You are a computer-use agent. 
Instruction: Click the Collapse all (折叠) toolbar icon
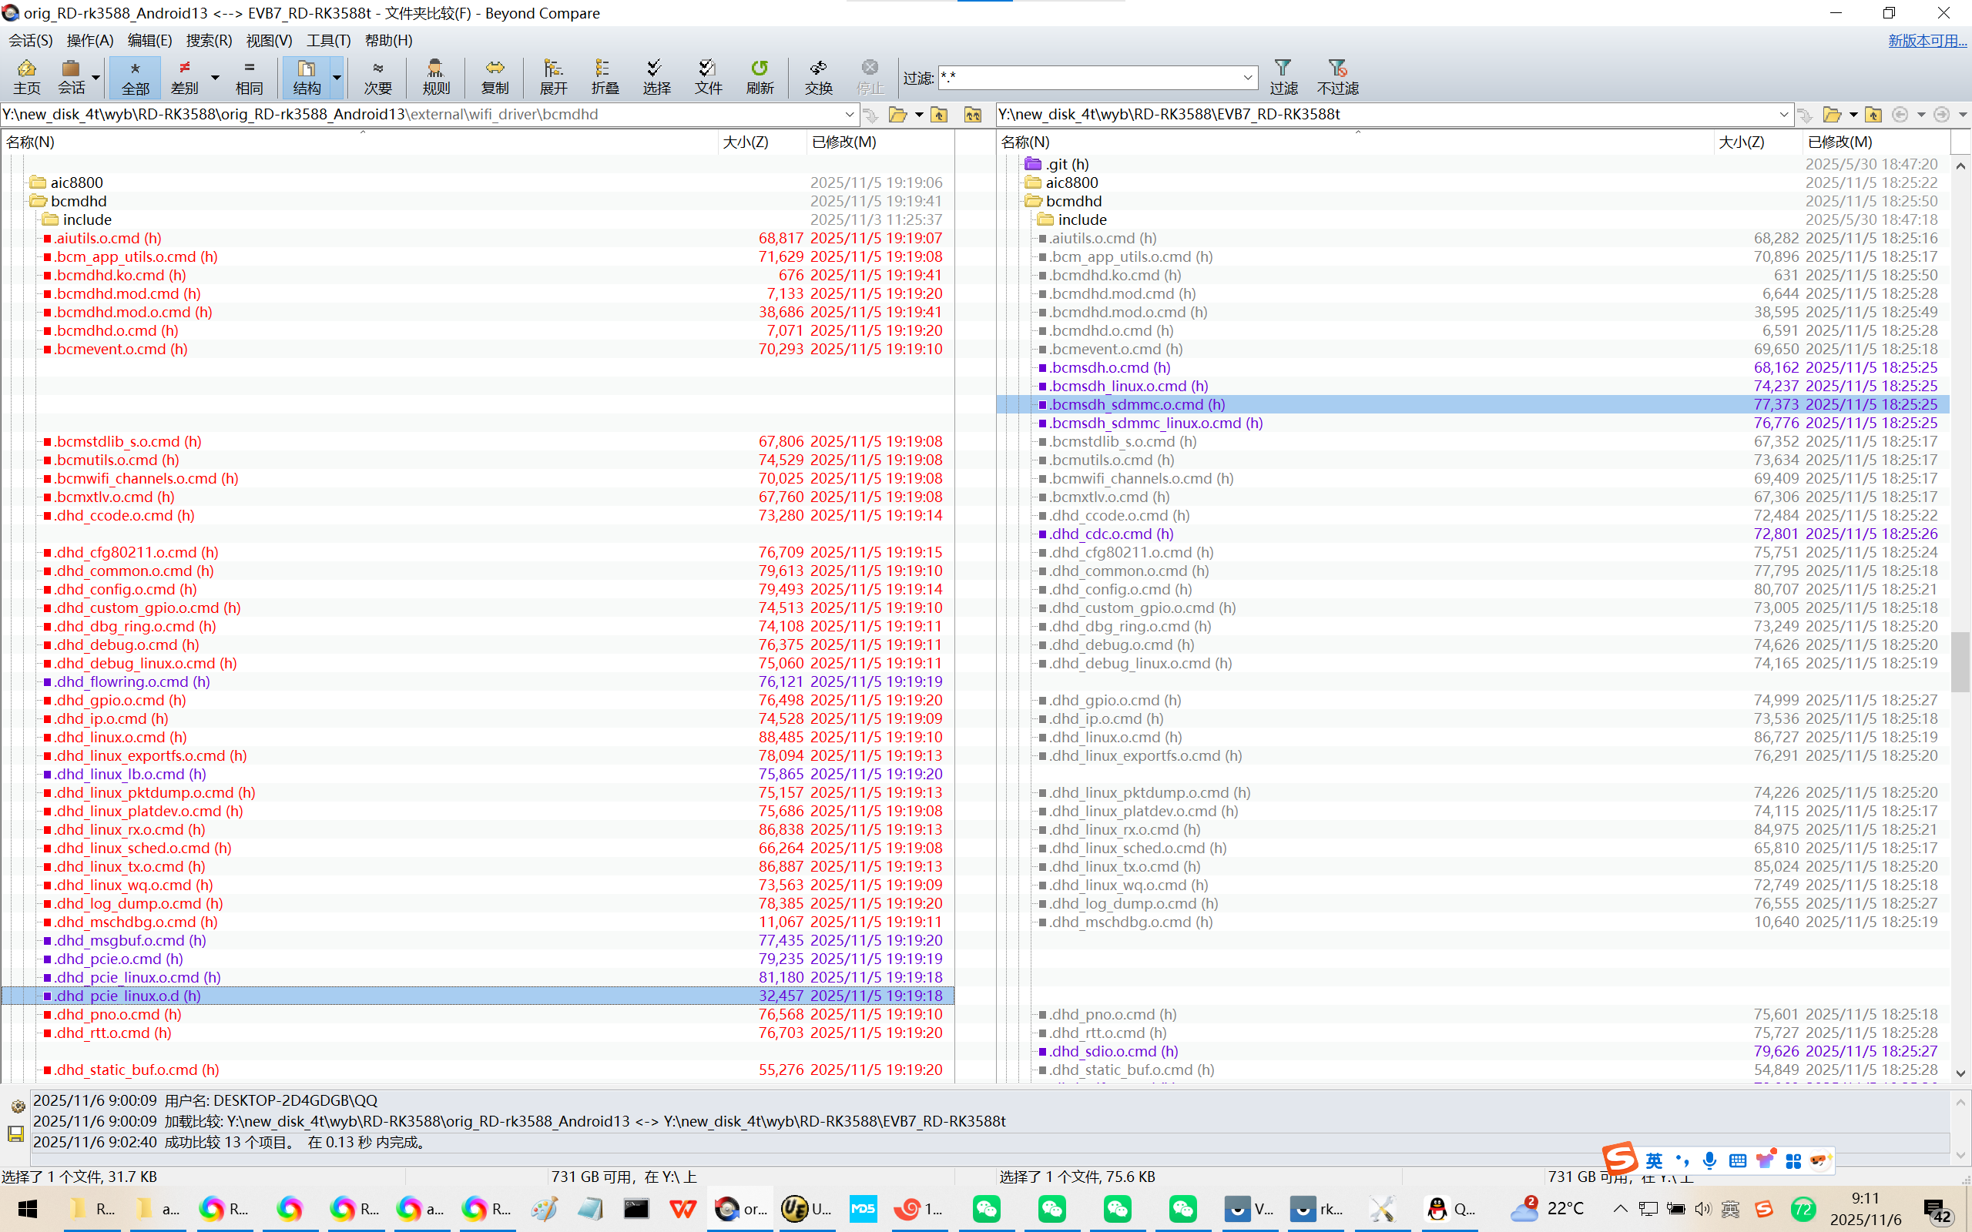point(605,76)
